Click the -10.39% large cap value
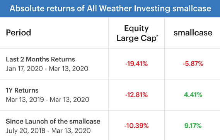The height and width of the screenshot is (140, 220). pyautogui.click(x=136, y=126)
